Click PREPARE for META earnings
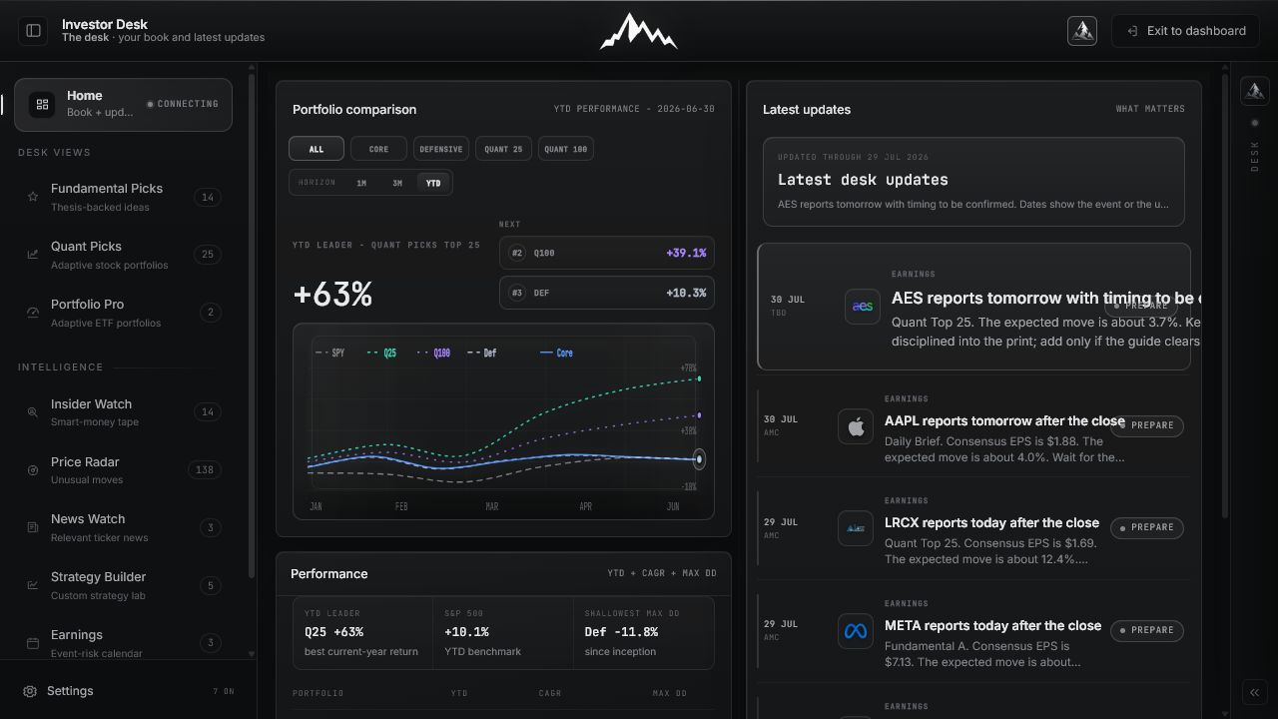The width and height of the screenshot is (1278, 719). (1147, 630)
